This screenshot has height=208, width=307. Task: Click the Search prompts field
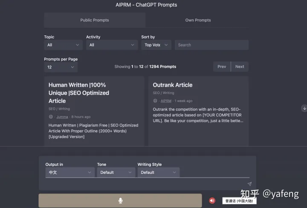click(211, 45)
